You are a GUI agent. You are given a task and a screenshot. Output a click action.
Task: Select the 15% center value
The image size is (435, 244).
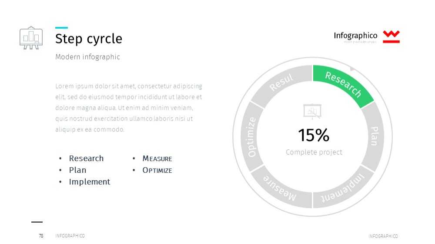point(314,135)
